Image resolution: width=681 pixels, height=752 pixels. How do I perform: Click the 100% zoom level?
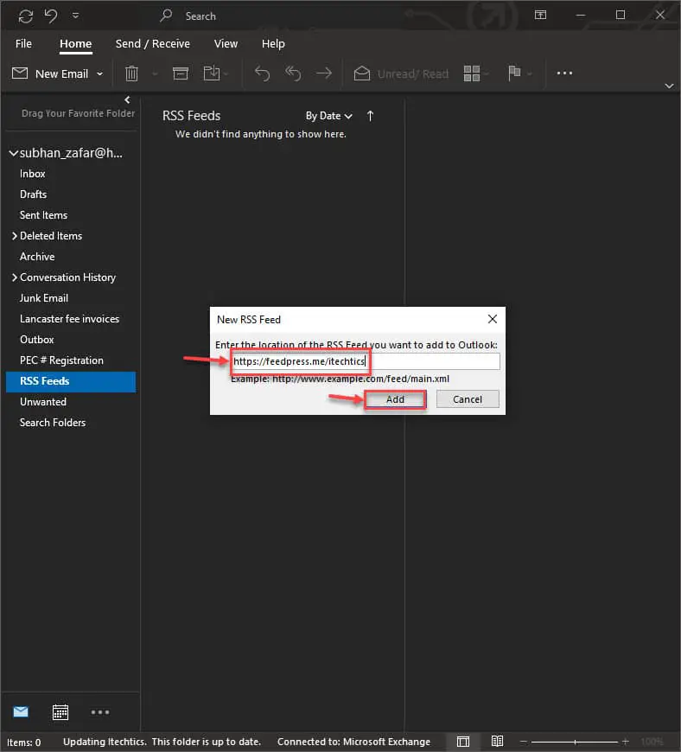652,742
